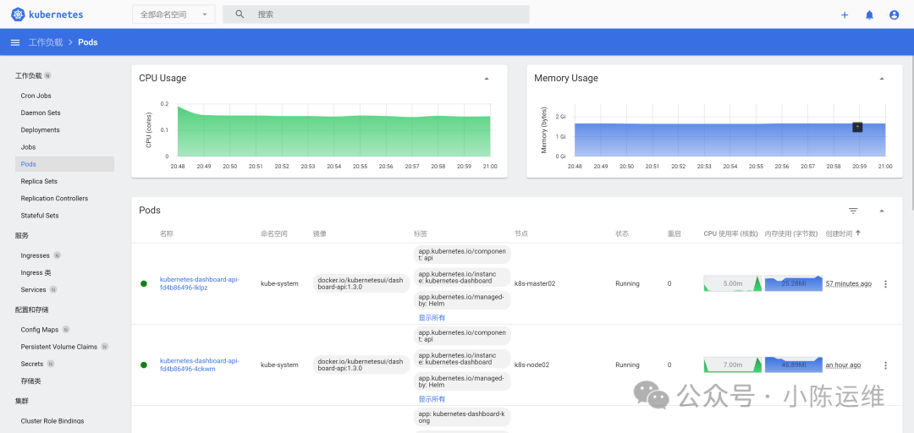Click node k8s-node02 cell
The height and width of the screenshot is (433, 914).
click(x=532, y=364)
